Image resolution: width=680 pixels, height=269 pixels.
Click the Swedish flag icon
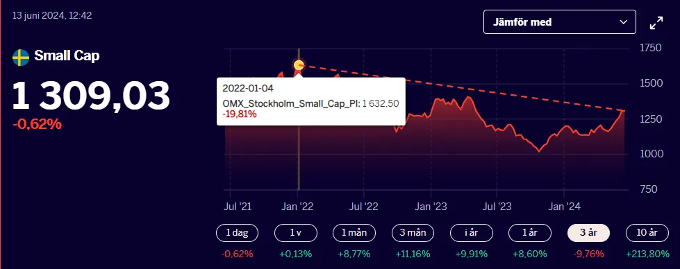click(x=21, y=57)
